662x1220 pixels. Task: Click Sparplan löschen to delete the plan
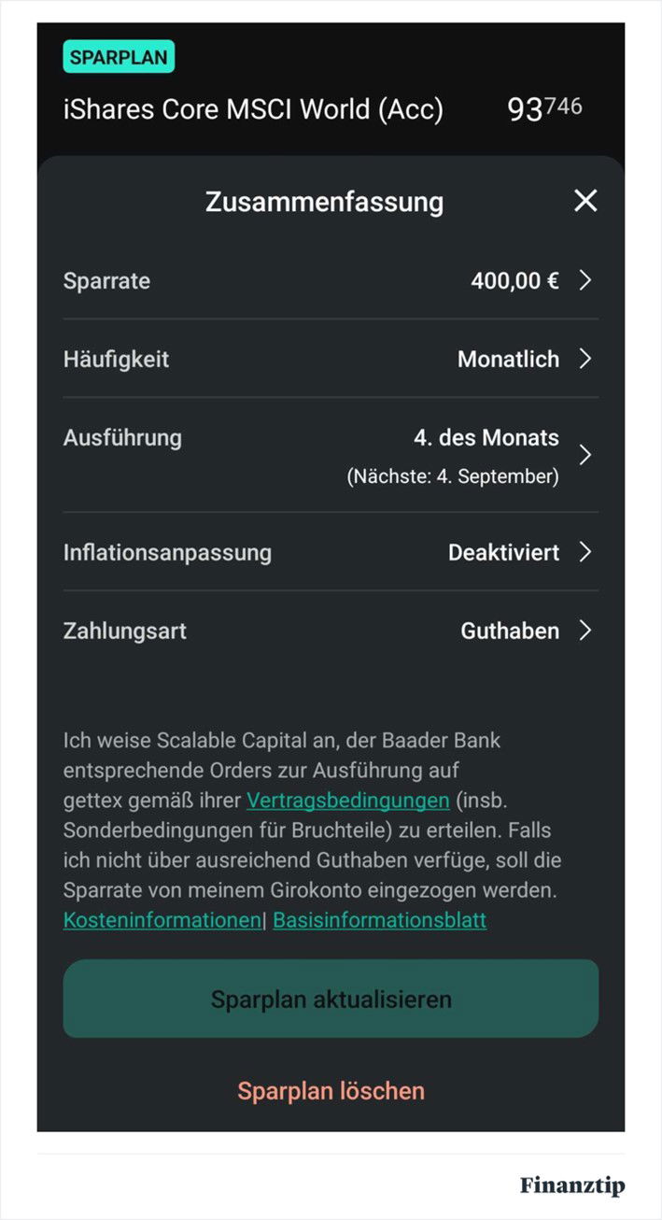click(x=331, y=1091)
